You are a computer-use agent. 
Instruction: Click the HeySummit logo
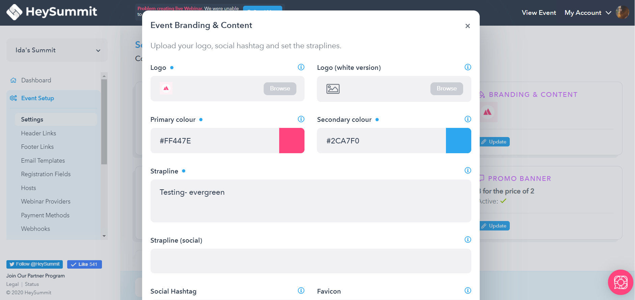(52, 12)
